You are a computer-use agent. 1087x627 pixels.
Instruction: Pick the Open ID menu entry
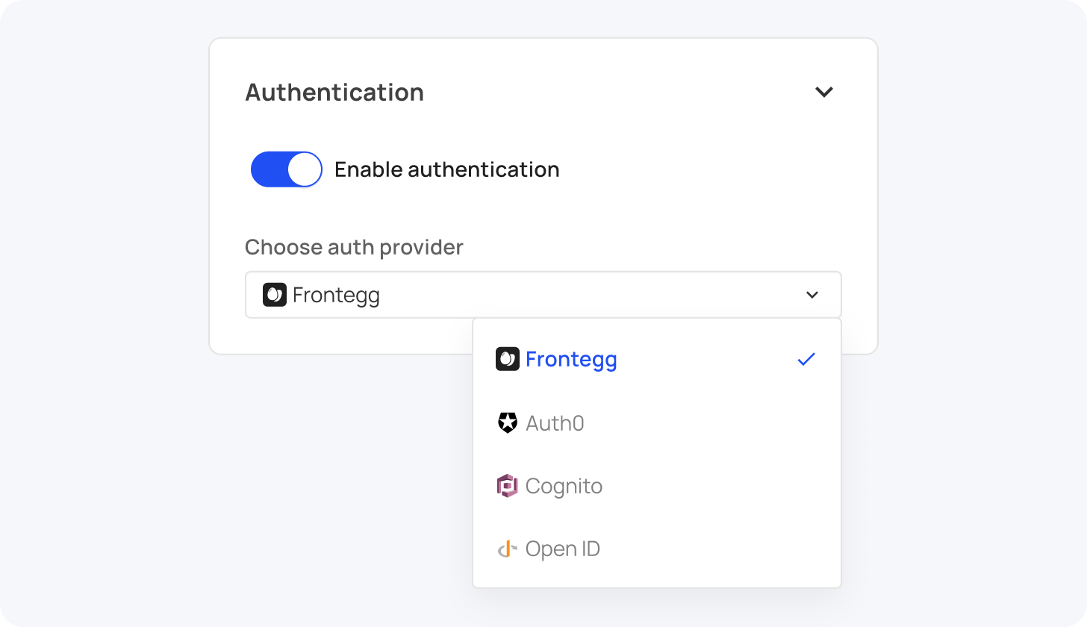[x=562, y=549]
